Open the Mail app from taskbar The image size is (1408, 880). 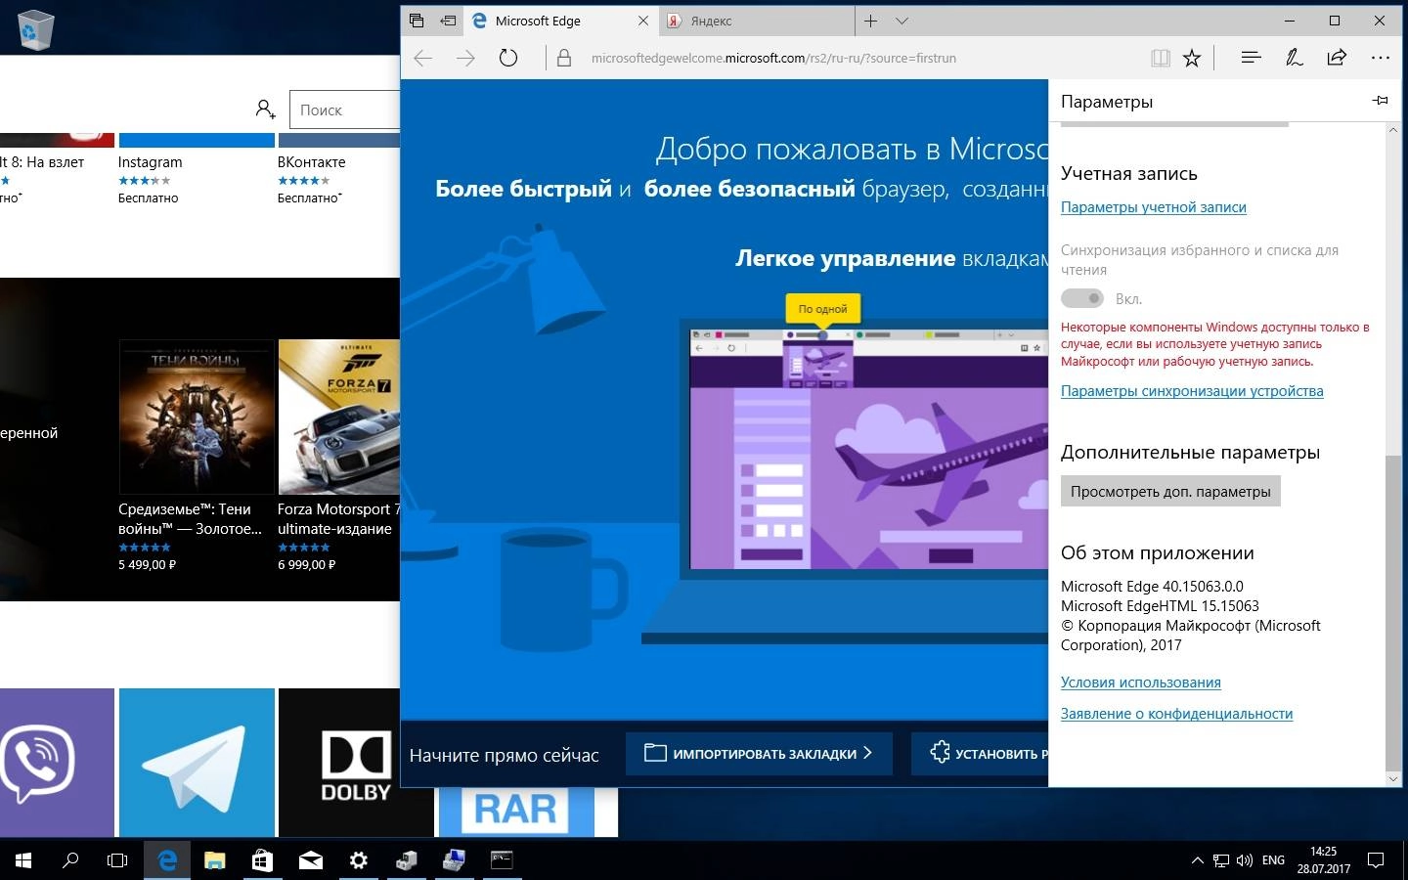pyautogui.click(x=311, y=860)
